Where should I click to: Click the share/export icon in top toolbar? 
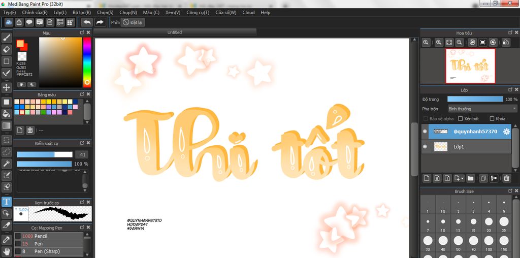(19, 22)
